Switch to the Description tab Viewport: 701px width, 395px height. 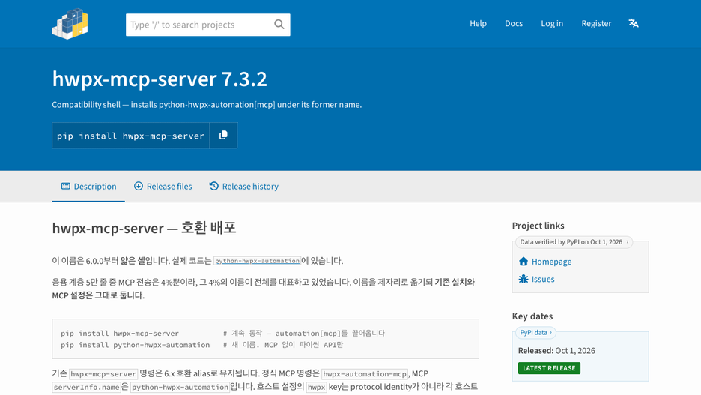point(88,186)
